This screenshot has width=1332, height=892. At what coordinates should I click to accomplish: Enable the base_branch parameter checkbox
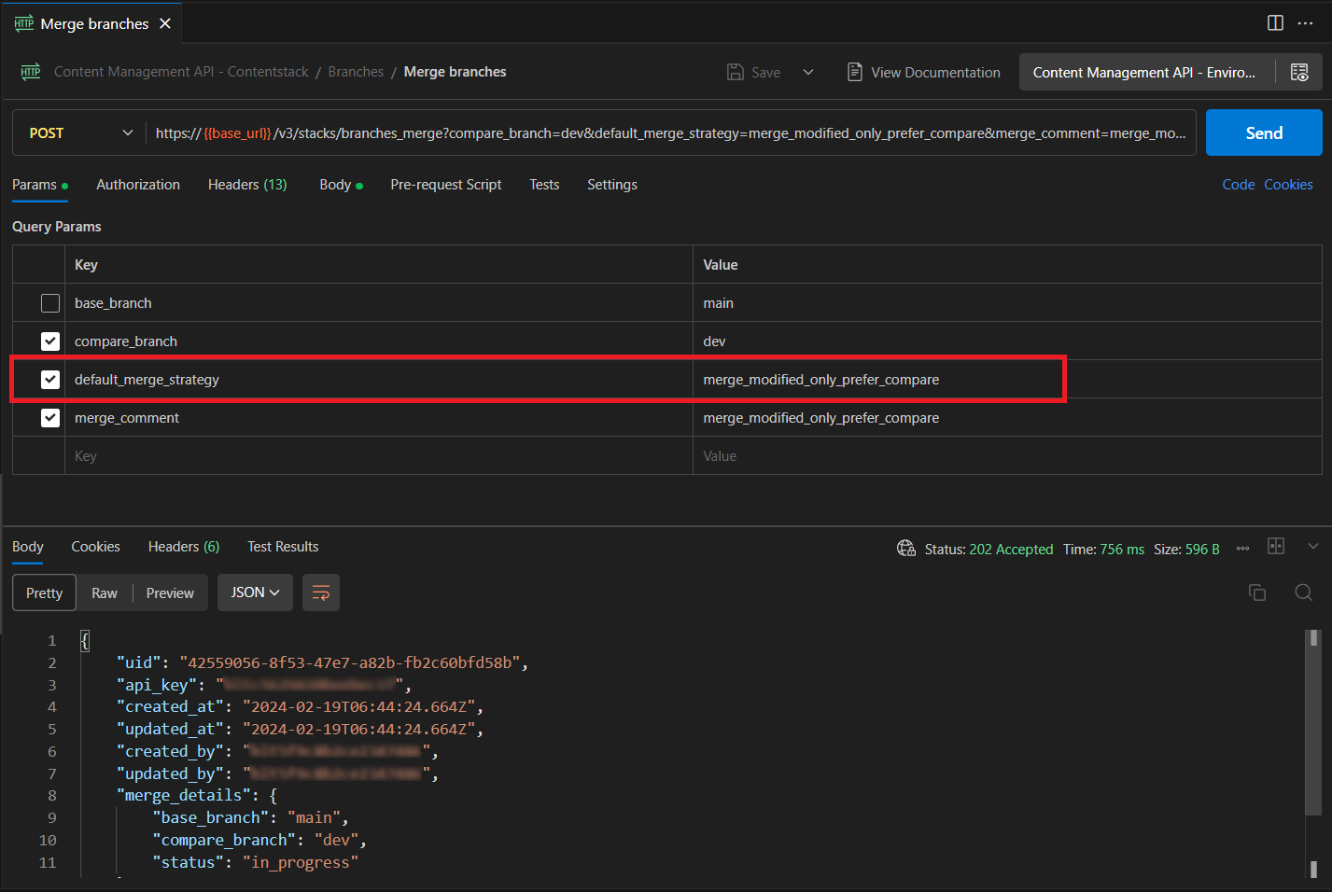click(x=50, y=303)
